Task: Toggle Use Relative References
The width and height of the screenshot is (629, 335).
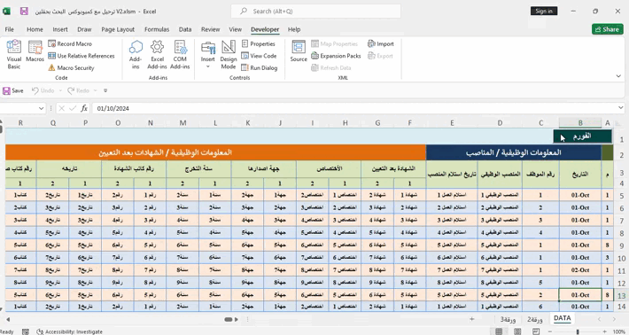Action: [x=82, y=56]
